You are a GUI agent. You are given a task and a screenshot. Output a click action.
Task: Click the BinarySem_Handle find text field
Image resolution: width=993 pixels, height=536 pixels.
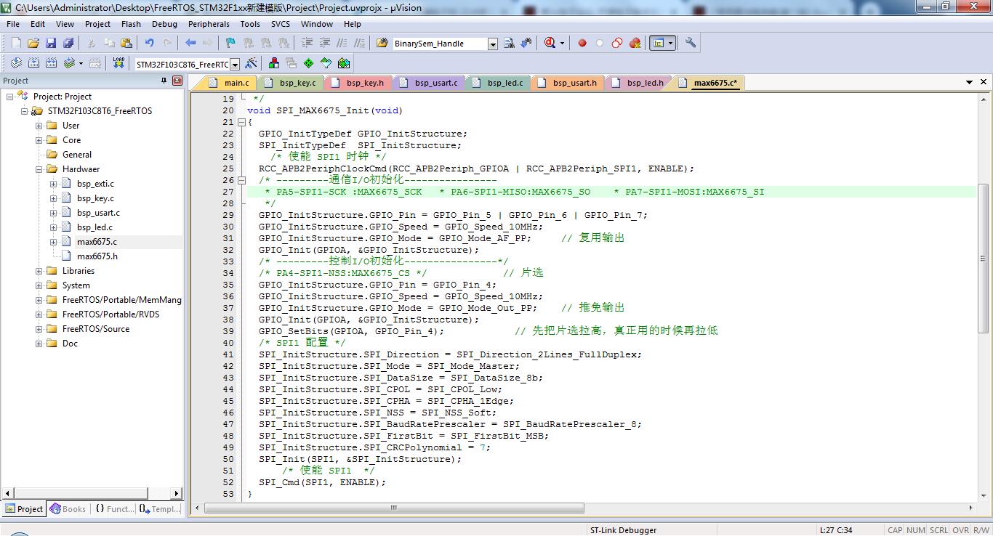(439, 44)
